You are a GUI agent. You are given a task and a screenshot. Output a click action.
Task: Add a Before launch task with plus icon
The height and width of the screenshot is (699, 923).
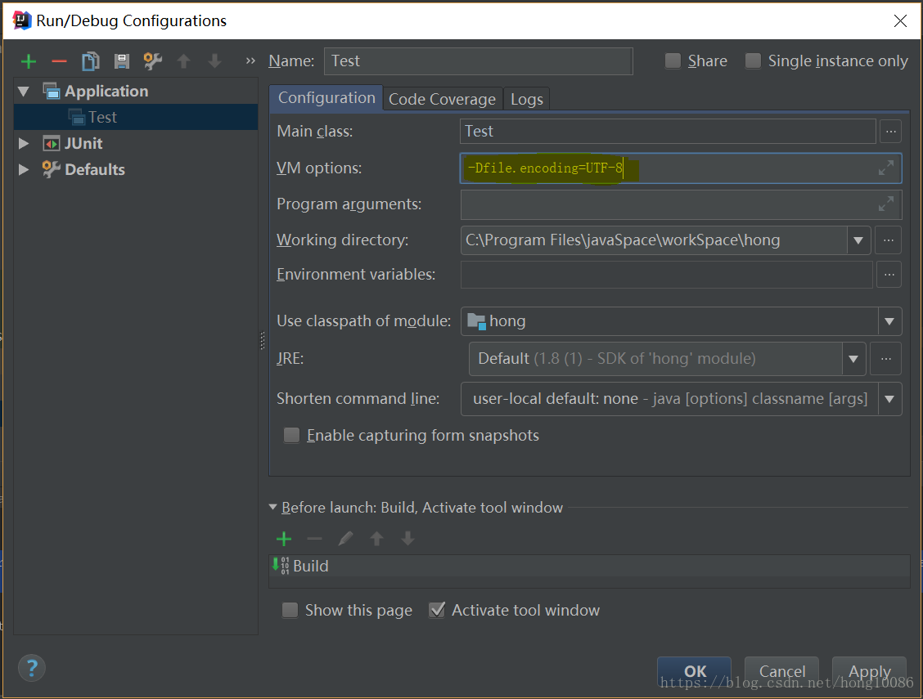pos(284,538)
